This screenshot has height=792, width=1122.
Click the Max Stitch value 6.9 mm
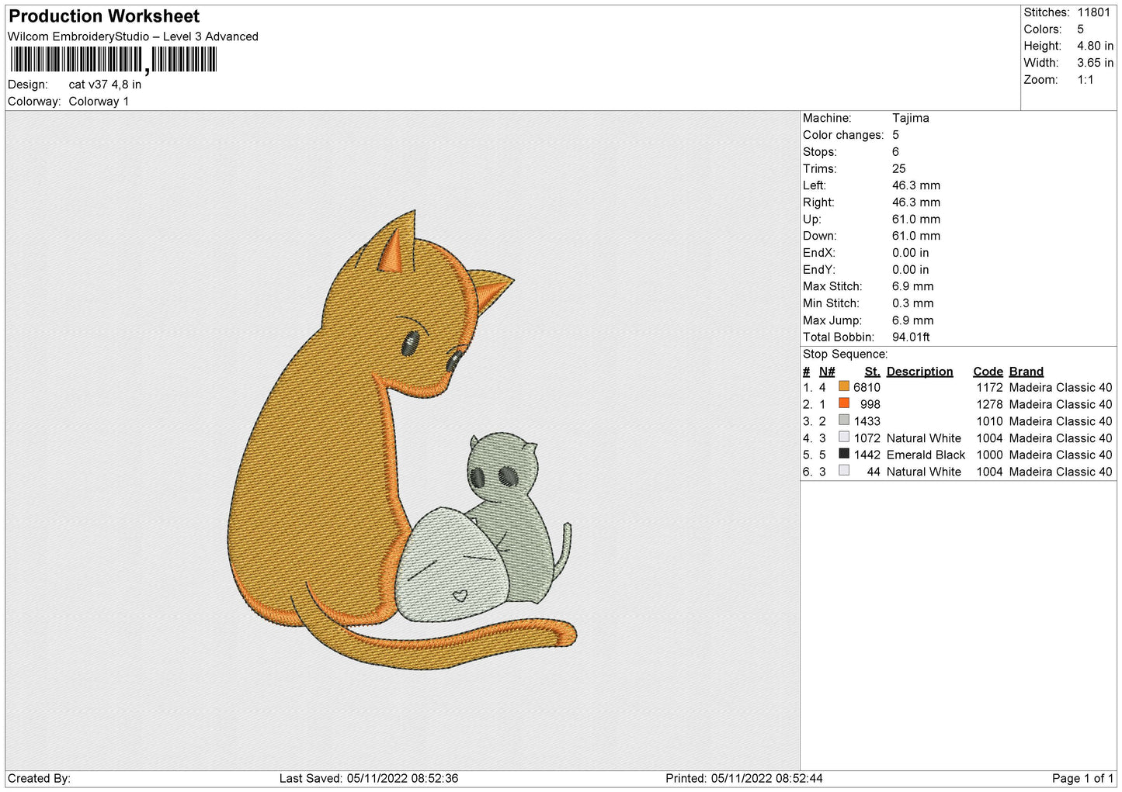coord(912,286)
